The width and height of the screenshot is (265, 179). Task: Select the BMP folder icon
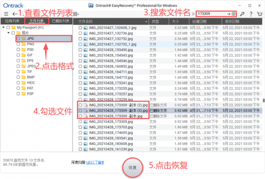coord(23,77)
